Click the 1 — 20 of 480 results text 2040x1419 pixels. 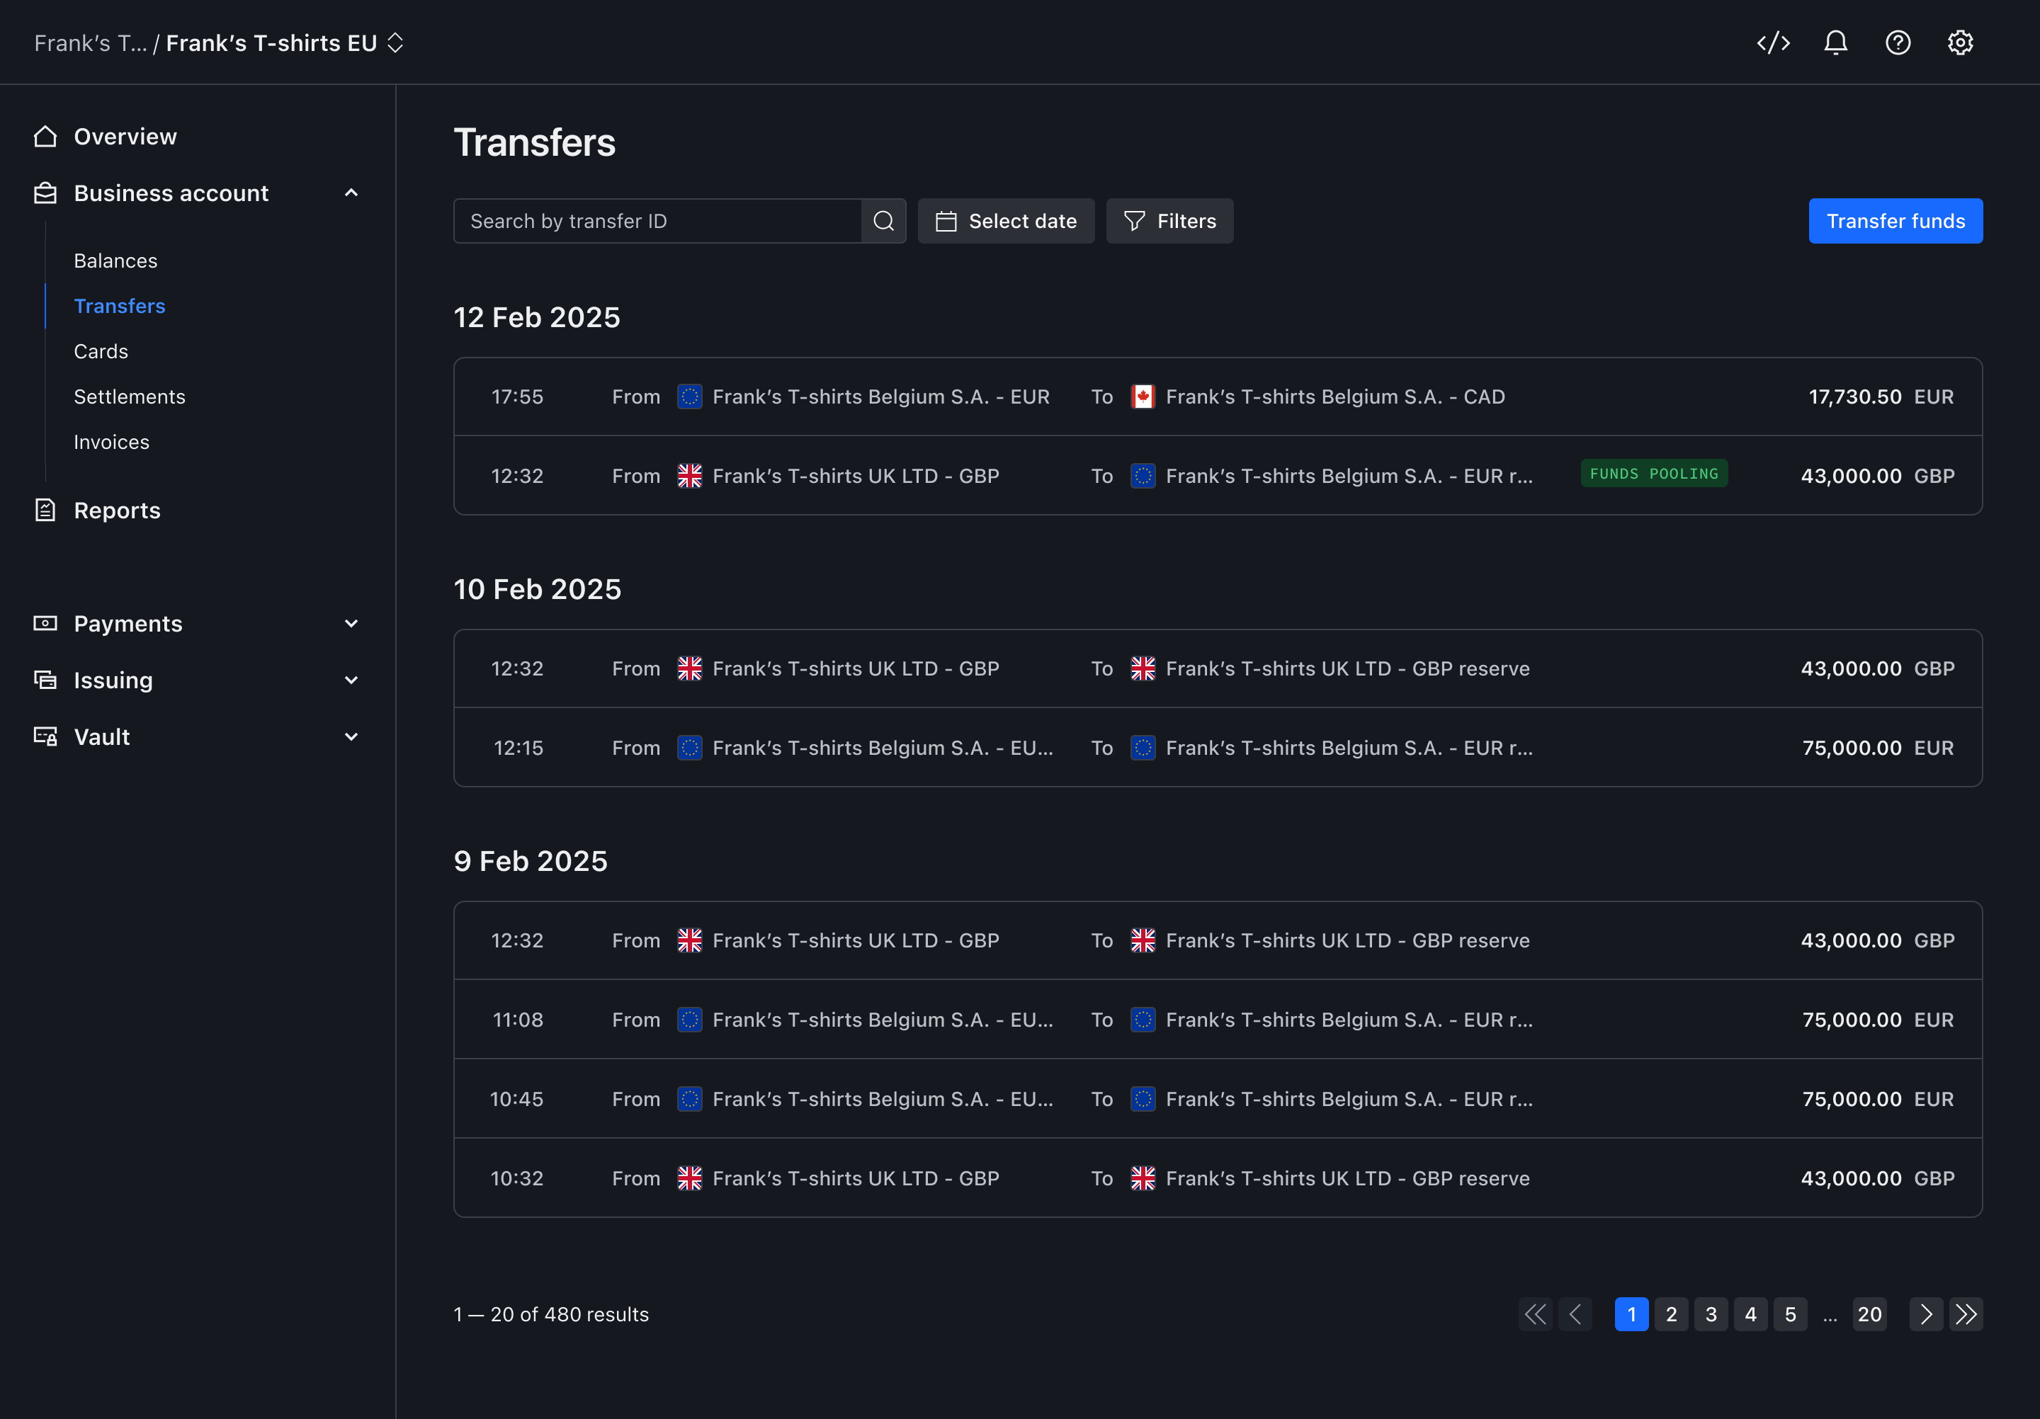tap(551, 1314)
